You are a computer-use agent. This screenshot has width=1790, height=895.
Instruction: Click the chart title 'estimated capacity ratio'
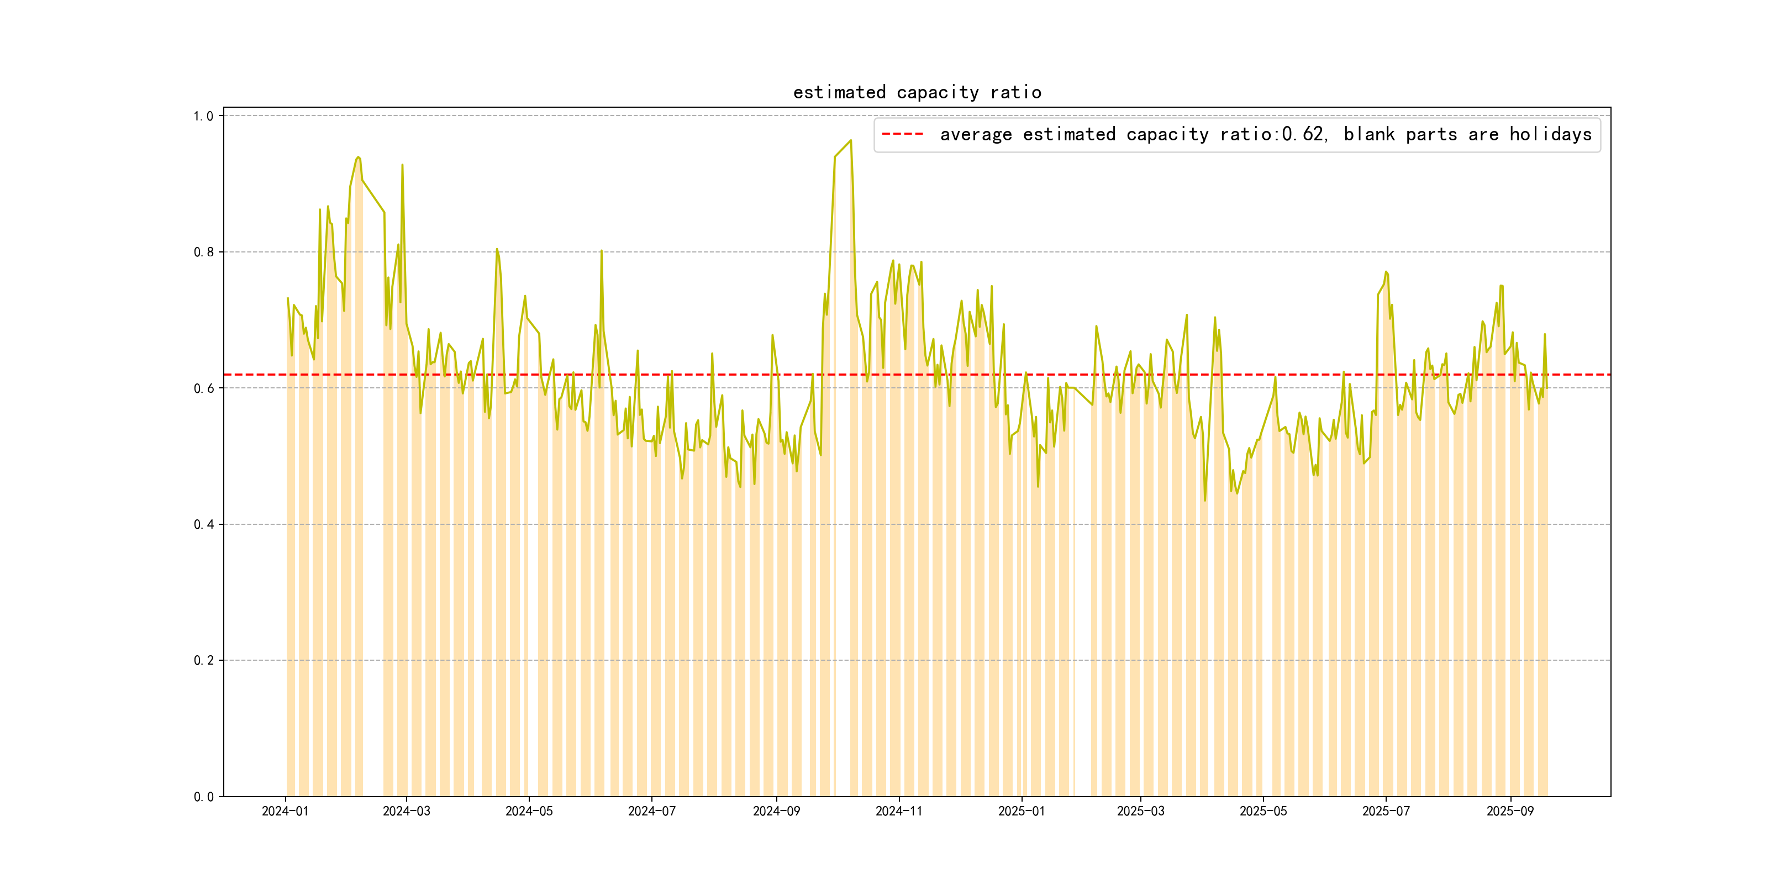(917, 92)
